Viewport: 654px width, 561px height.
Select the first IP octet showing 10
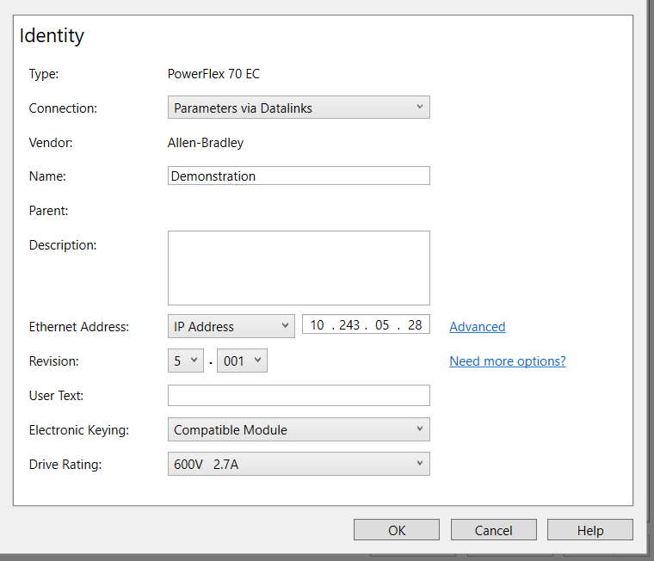[318, 325]
